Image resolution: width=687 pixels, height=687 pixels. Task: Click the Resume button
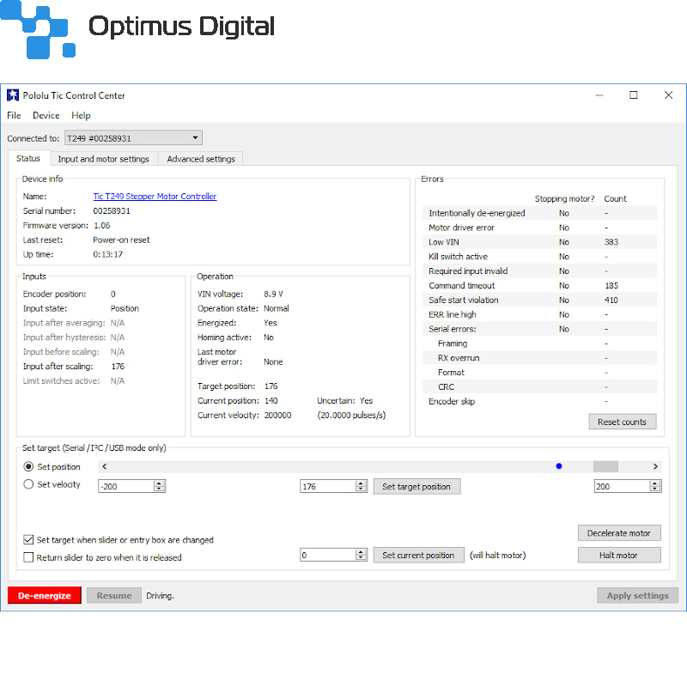click(114, 595)
